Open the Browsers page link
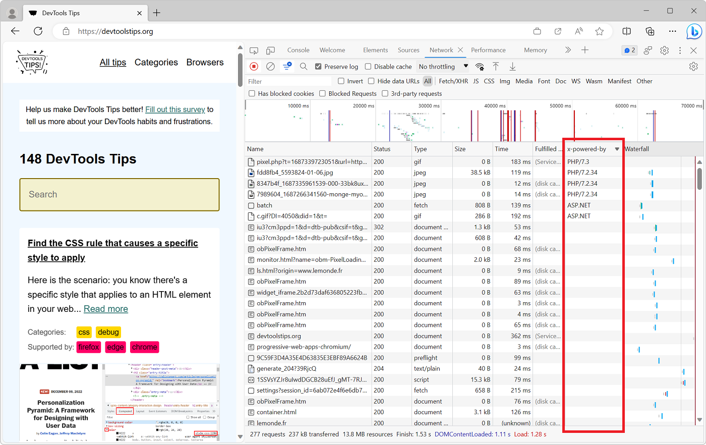This screenshot has height=445, width=706. tap(205, 63)
